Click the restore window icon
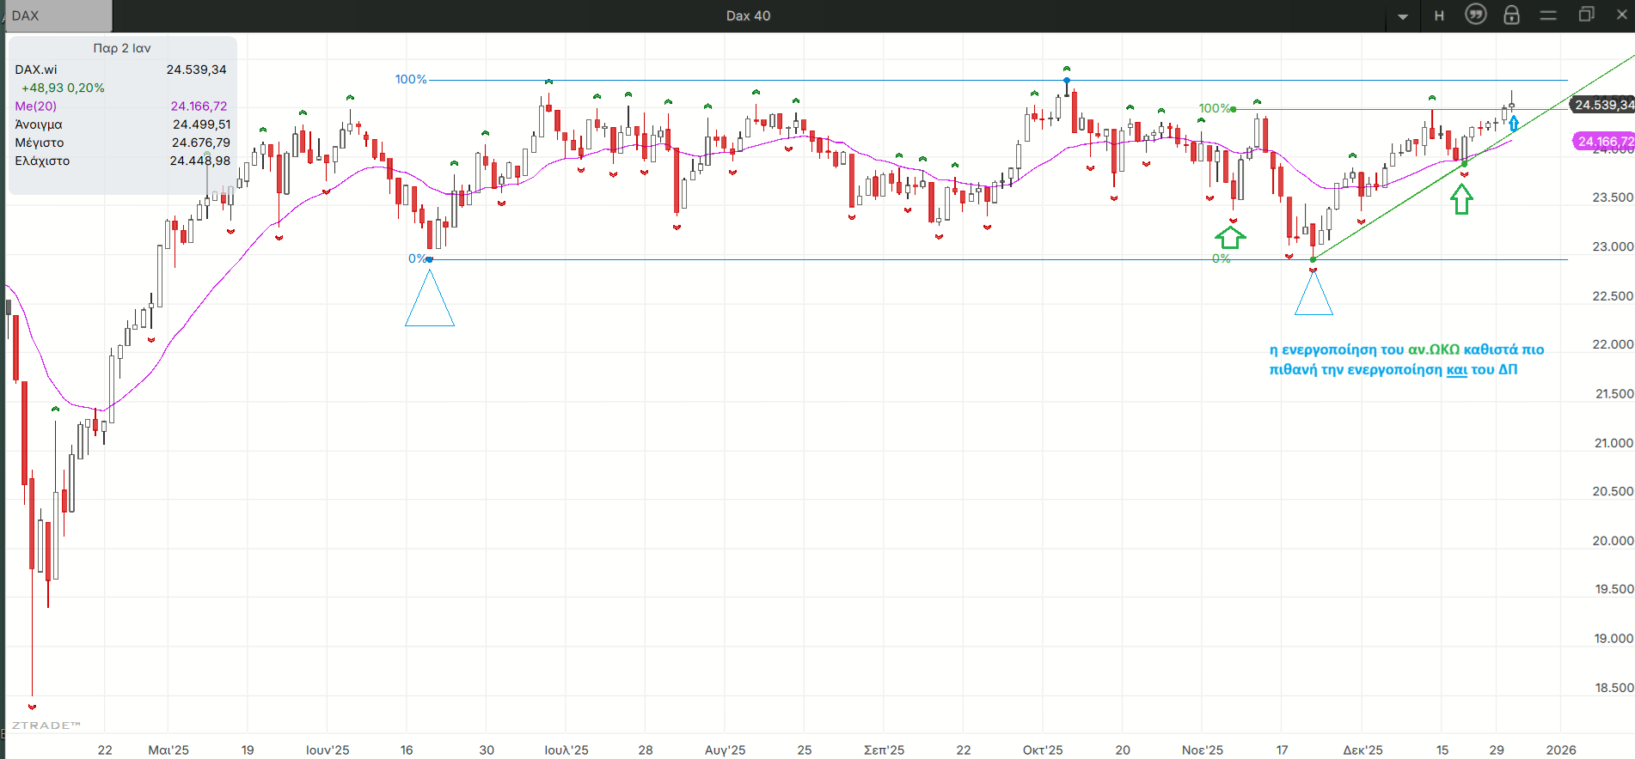This screenshot has height=759, width=1635. (1586, 15)
